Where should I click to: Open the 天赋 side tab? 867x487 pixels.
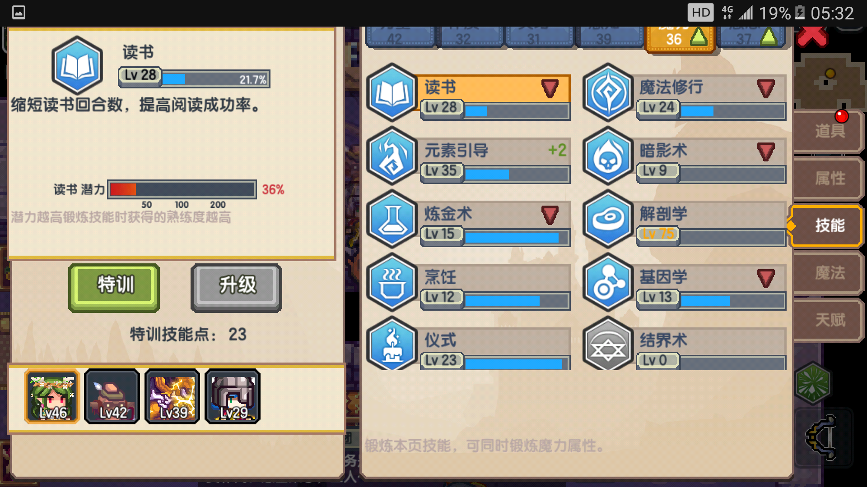coord(829,320)
